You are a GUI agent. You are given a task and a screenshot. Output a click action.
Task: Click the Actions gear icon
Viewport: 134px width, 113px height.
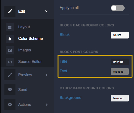pos(10,104)
